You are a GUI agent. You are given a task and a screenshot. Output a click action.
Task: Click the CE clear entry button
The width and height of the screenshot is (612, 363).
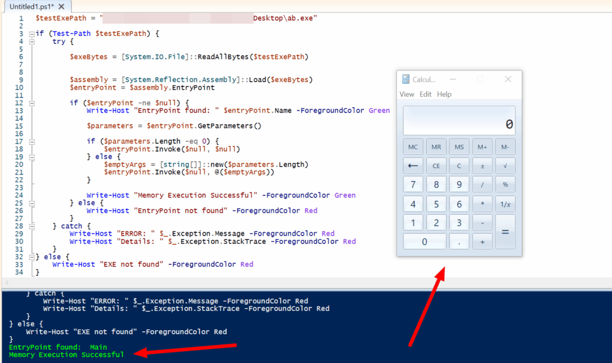[436, 166]
